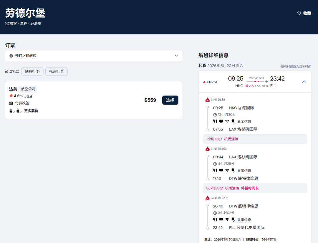This screenshot has width=318, height=243.
Task: Click the 航空公司 tag next to 达美
Action: click(x=28, y=89)
